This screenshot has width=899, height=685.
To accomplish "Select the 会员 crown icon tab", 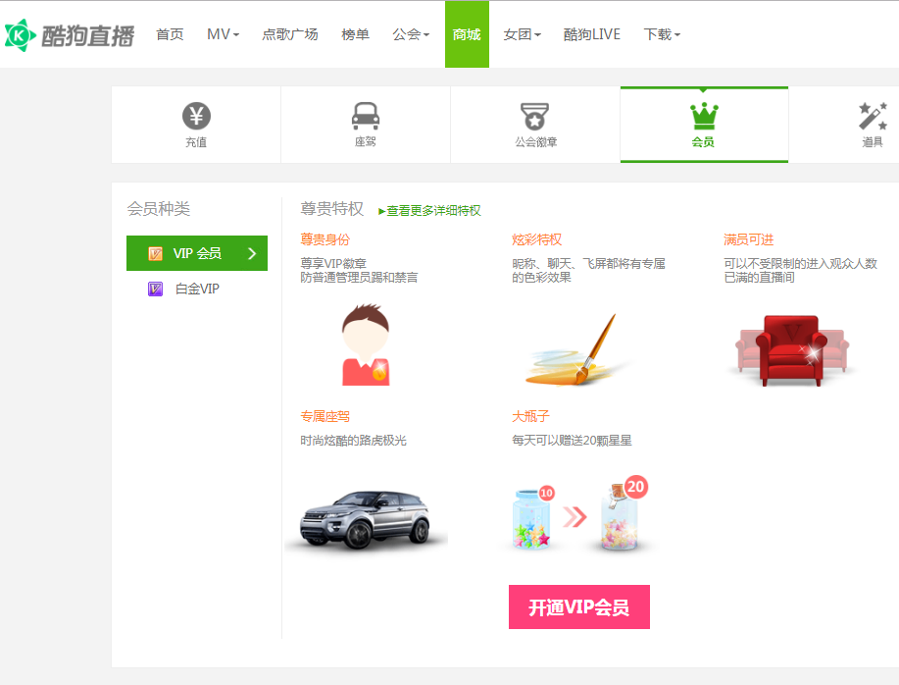I will click(x=704, y=117).
